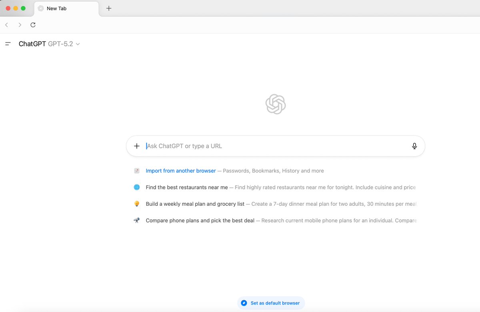Click the lightbulb icon beside meal plan
This screenshot has width=480, height=312.
(x=137, y=204)
